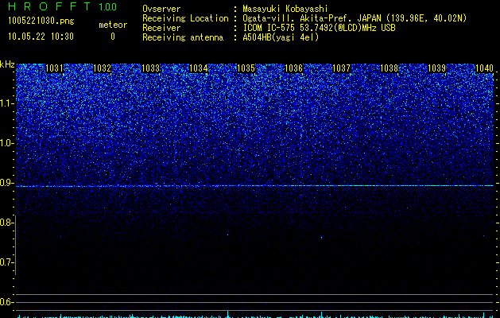This screenshot has height=318, width=500.
Task: Click the 1040 time marker
Action: pos(484,68)
